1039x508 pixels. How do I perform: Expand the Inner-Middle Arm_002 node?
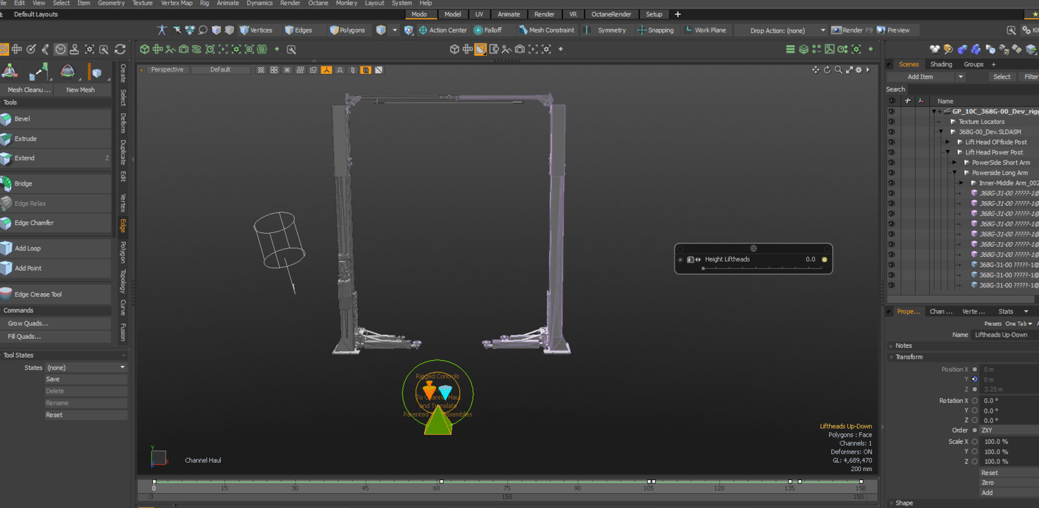pyautogui.click(x=961, y=183)
